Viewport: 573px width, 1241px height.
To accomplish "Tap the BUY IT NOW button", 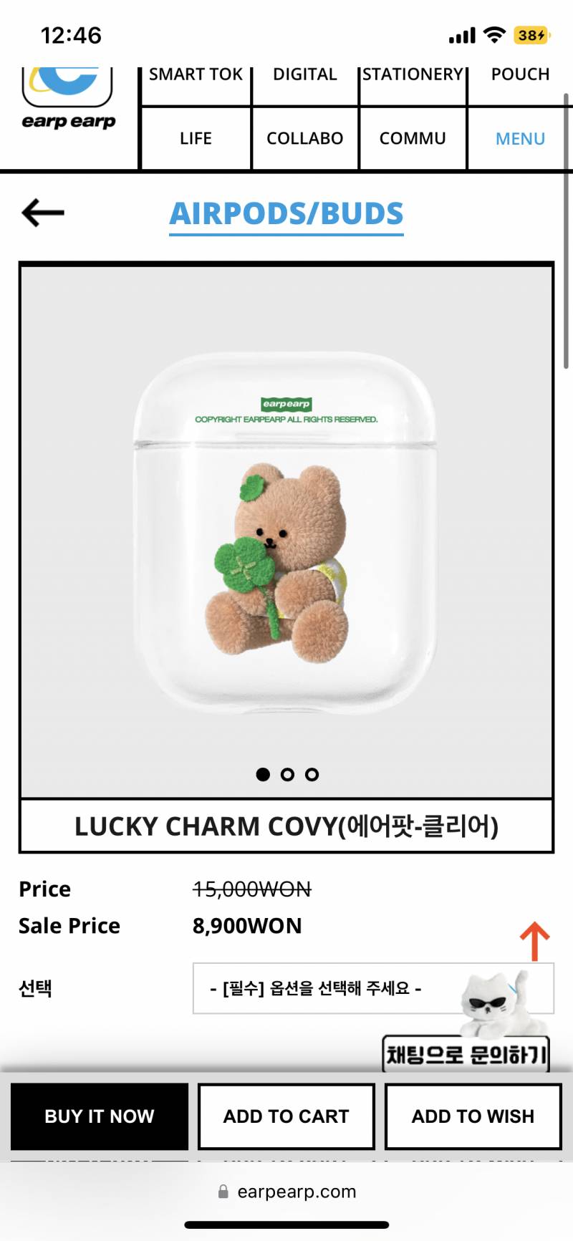I will 100,1116.
